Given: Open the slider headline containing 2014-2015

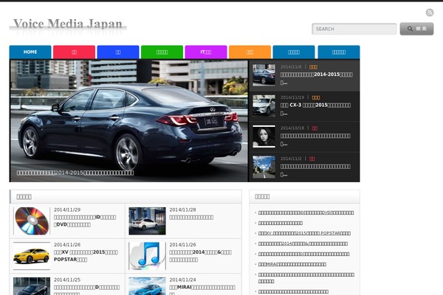Looking at the screenshot, I should 317,78.
